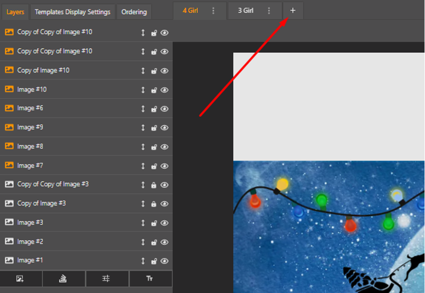The image size is (425, 293).
Task: Select the Image #8 layer name
Action: pos(30,146)
